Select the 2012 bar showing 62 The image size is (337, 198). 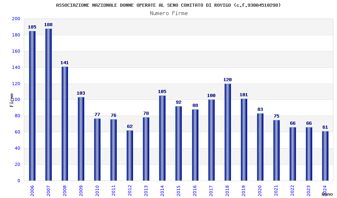pyautogui.click(x=130, y=156)
